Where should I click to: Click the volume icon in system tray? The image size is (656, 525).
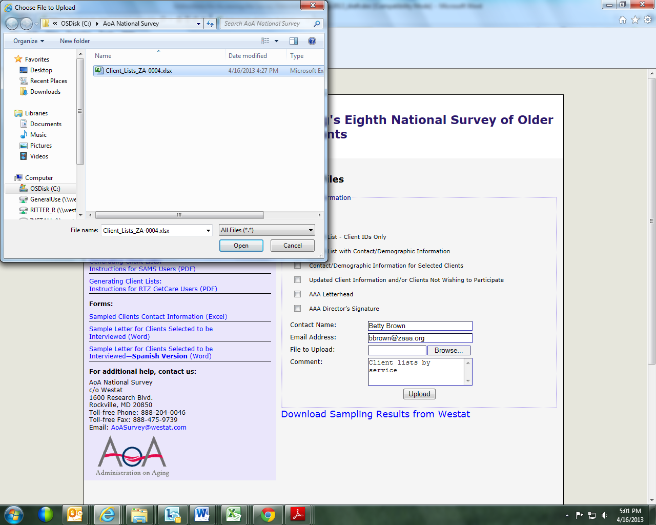(x=605, y=515)
